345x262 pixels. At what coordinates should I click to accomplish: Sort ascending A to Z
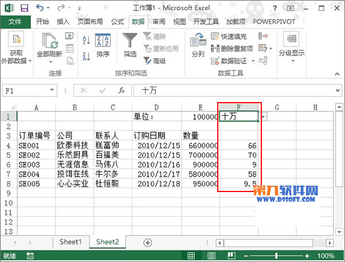[86, 40]
